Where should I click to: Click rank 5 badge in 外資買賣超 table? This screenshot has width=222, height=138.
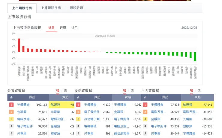click(11, 134)
